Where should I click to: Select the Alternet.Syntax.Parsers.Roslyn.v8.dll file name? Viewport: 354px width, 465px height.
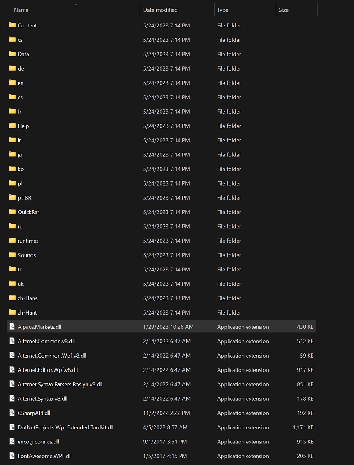tap(60, 384)
